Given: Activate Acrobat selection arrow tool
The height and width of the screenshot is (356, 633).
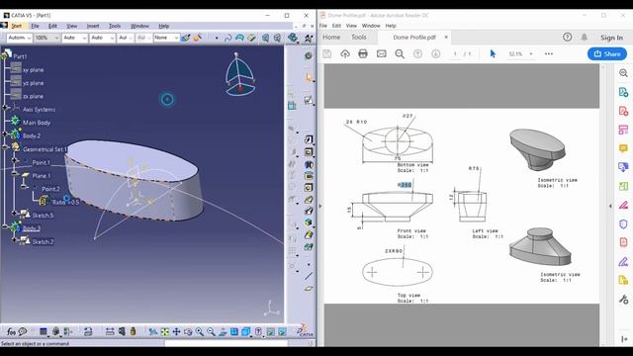Looking at the screenshot, I should 493,53.
